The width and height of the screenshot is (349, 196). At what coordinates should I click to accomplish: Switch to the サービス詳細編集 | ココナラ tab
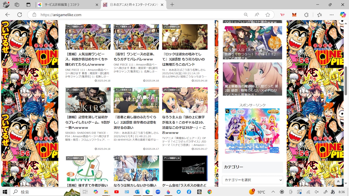(68, 5)
